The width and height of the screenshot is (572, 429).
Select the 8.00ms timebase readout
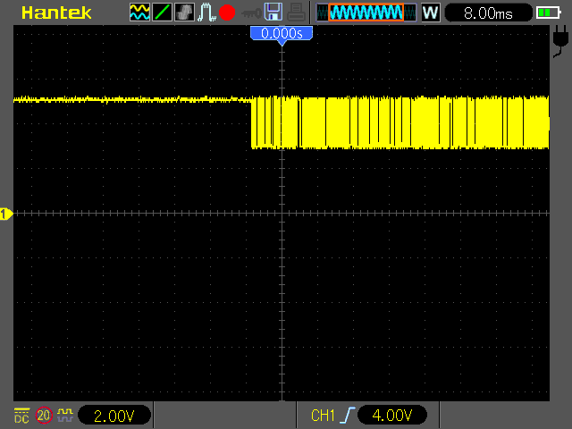[x=488, y=13]
